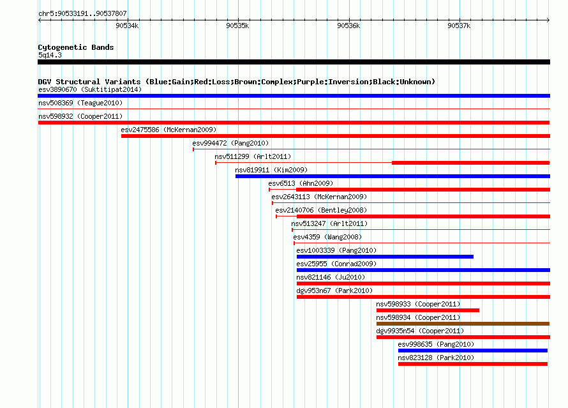Viewport: 568px width, 408px height.
Task: Open esv998635 (Pang2010) variant label
Action: click(x=436, y=344)
